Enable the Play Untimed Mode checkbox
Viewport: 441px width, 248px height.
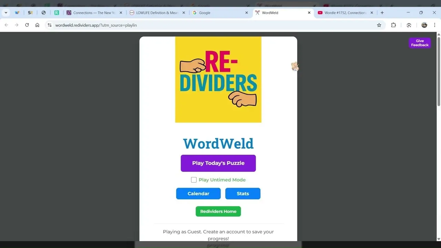coord(194,180)
